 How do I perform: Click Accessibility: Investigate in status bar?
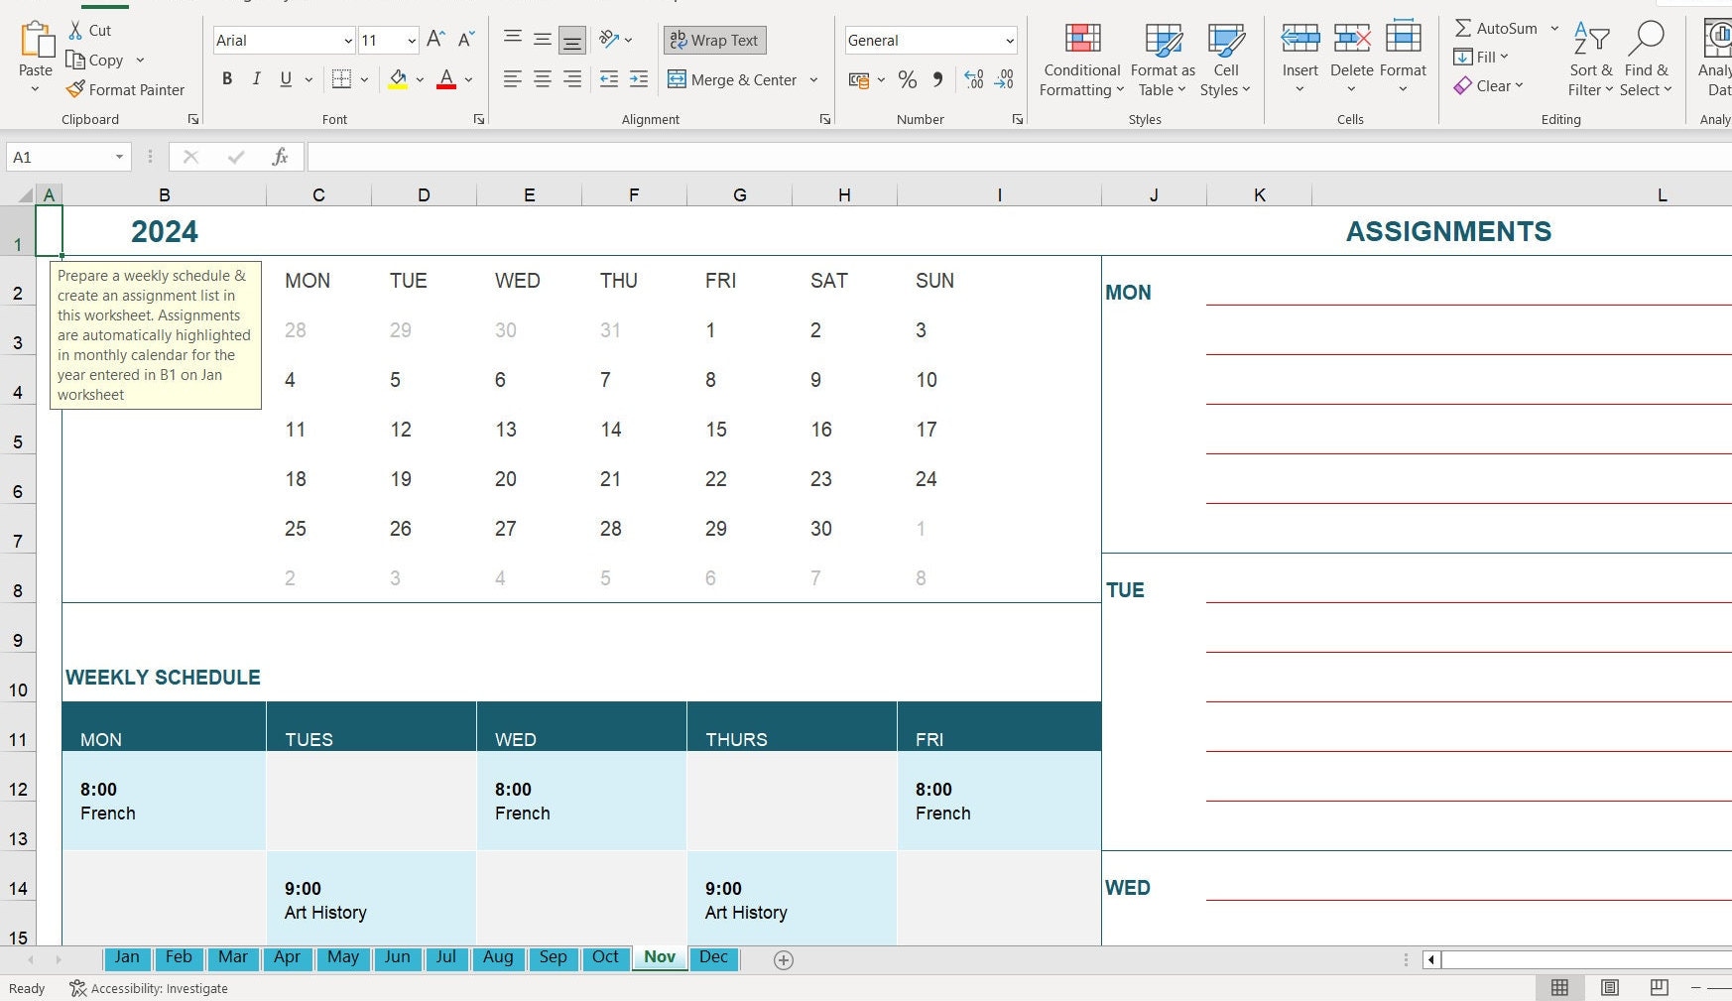[149, 988]
